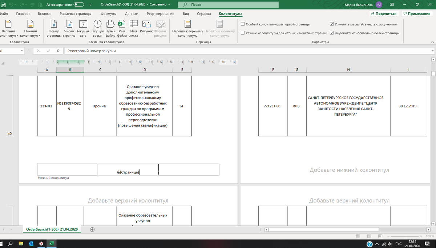Click Добавьте нижний колонтитул placeholder
436x248 pixels.
pos(350,170)
